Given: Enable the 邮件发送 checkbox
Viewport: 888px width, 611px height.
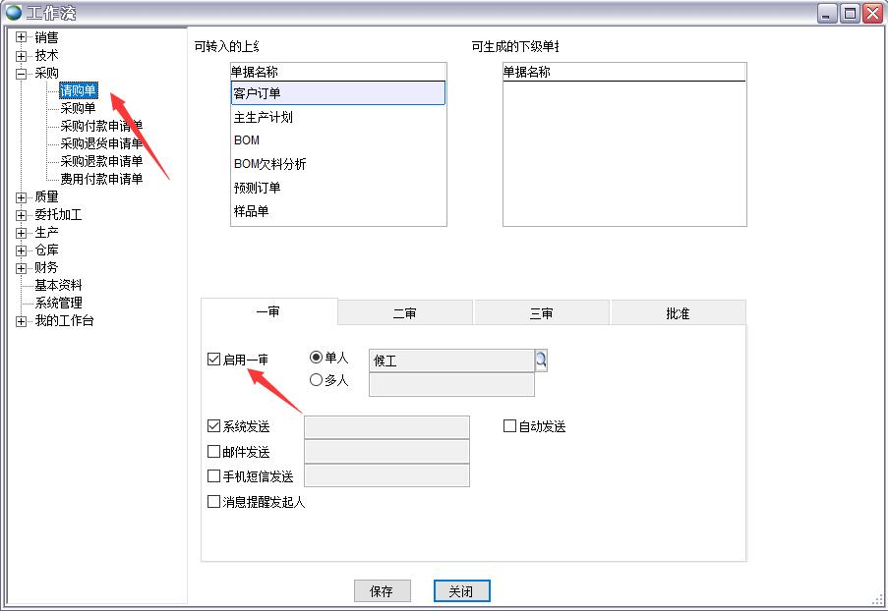Looking at the screenshot, I should [214, 452].
